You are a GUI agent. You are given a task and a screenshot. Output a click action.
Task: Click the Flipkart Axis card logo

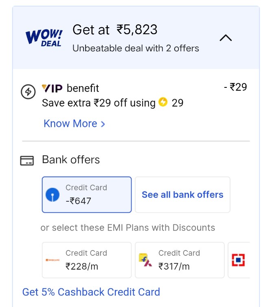145,260
